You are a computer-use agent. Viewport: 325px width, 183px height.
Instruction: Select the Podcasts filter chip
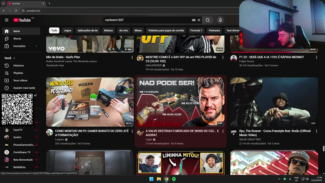coord(214,30)
